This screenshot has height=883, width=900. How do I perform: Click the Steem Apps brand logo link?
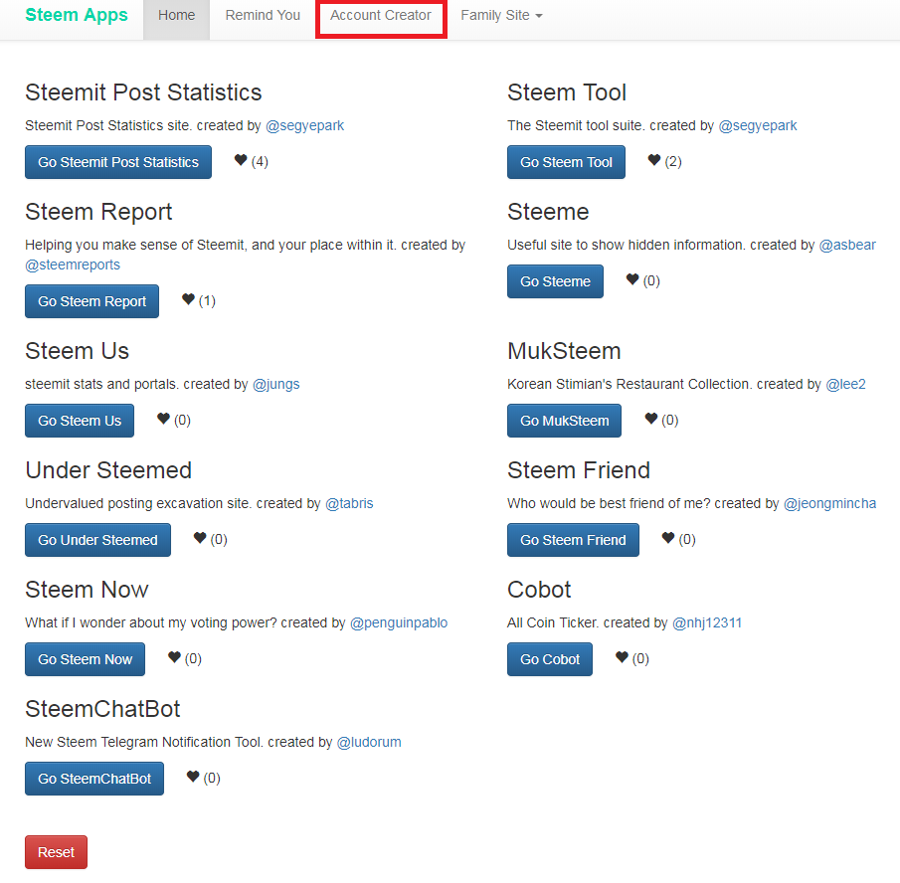point(77,16)
